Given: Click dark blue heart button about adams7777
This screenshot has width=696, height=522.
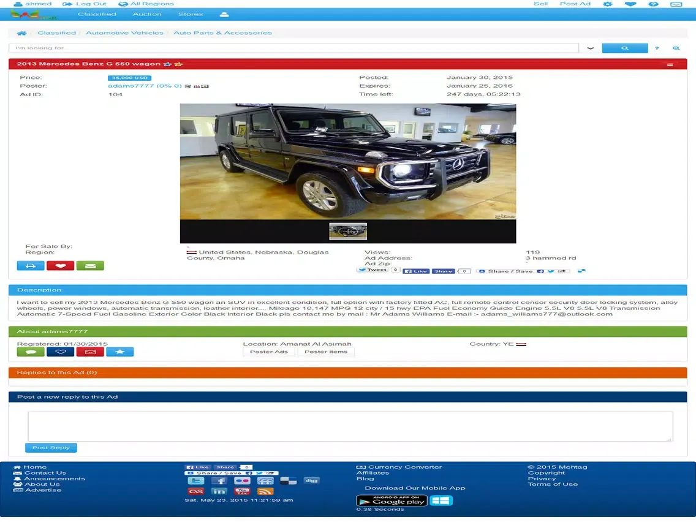Looking at the screenshot, I should coord(61,352).
